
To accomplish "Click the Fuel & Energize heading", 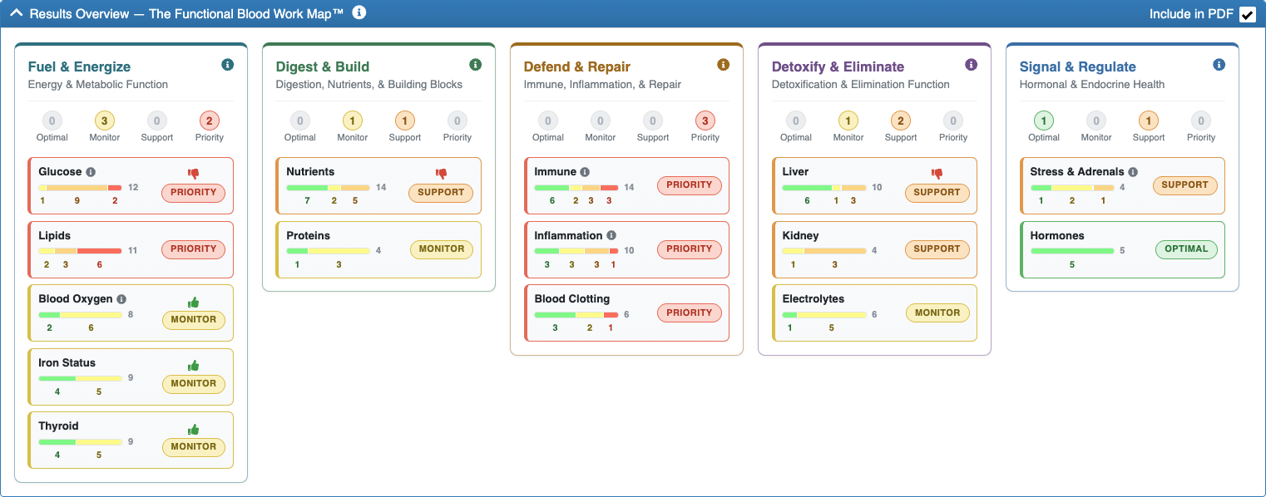I will 79,66.
